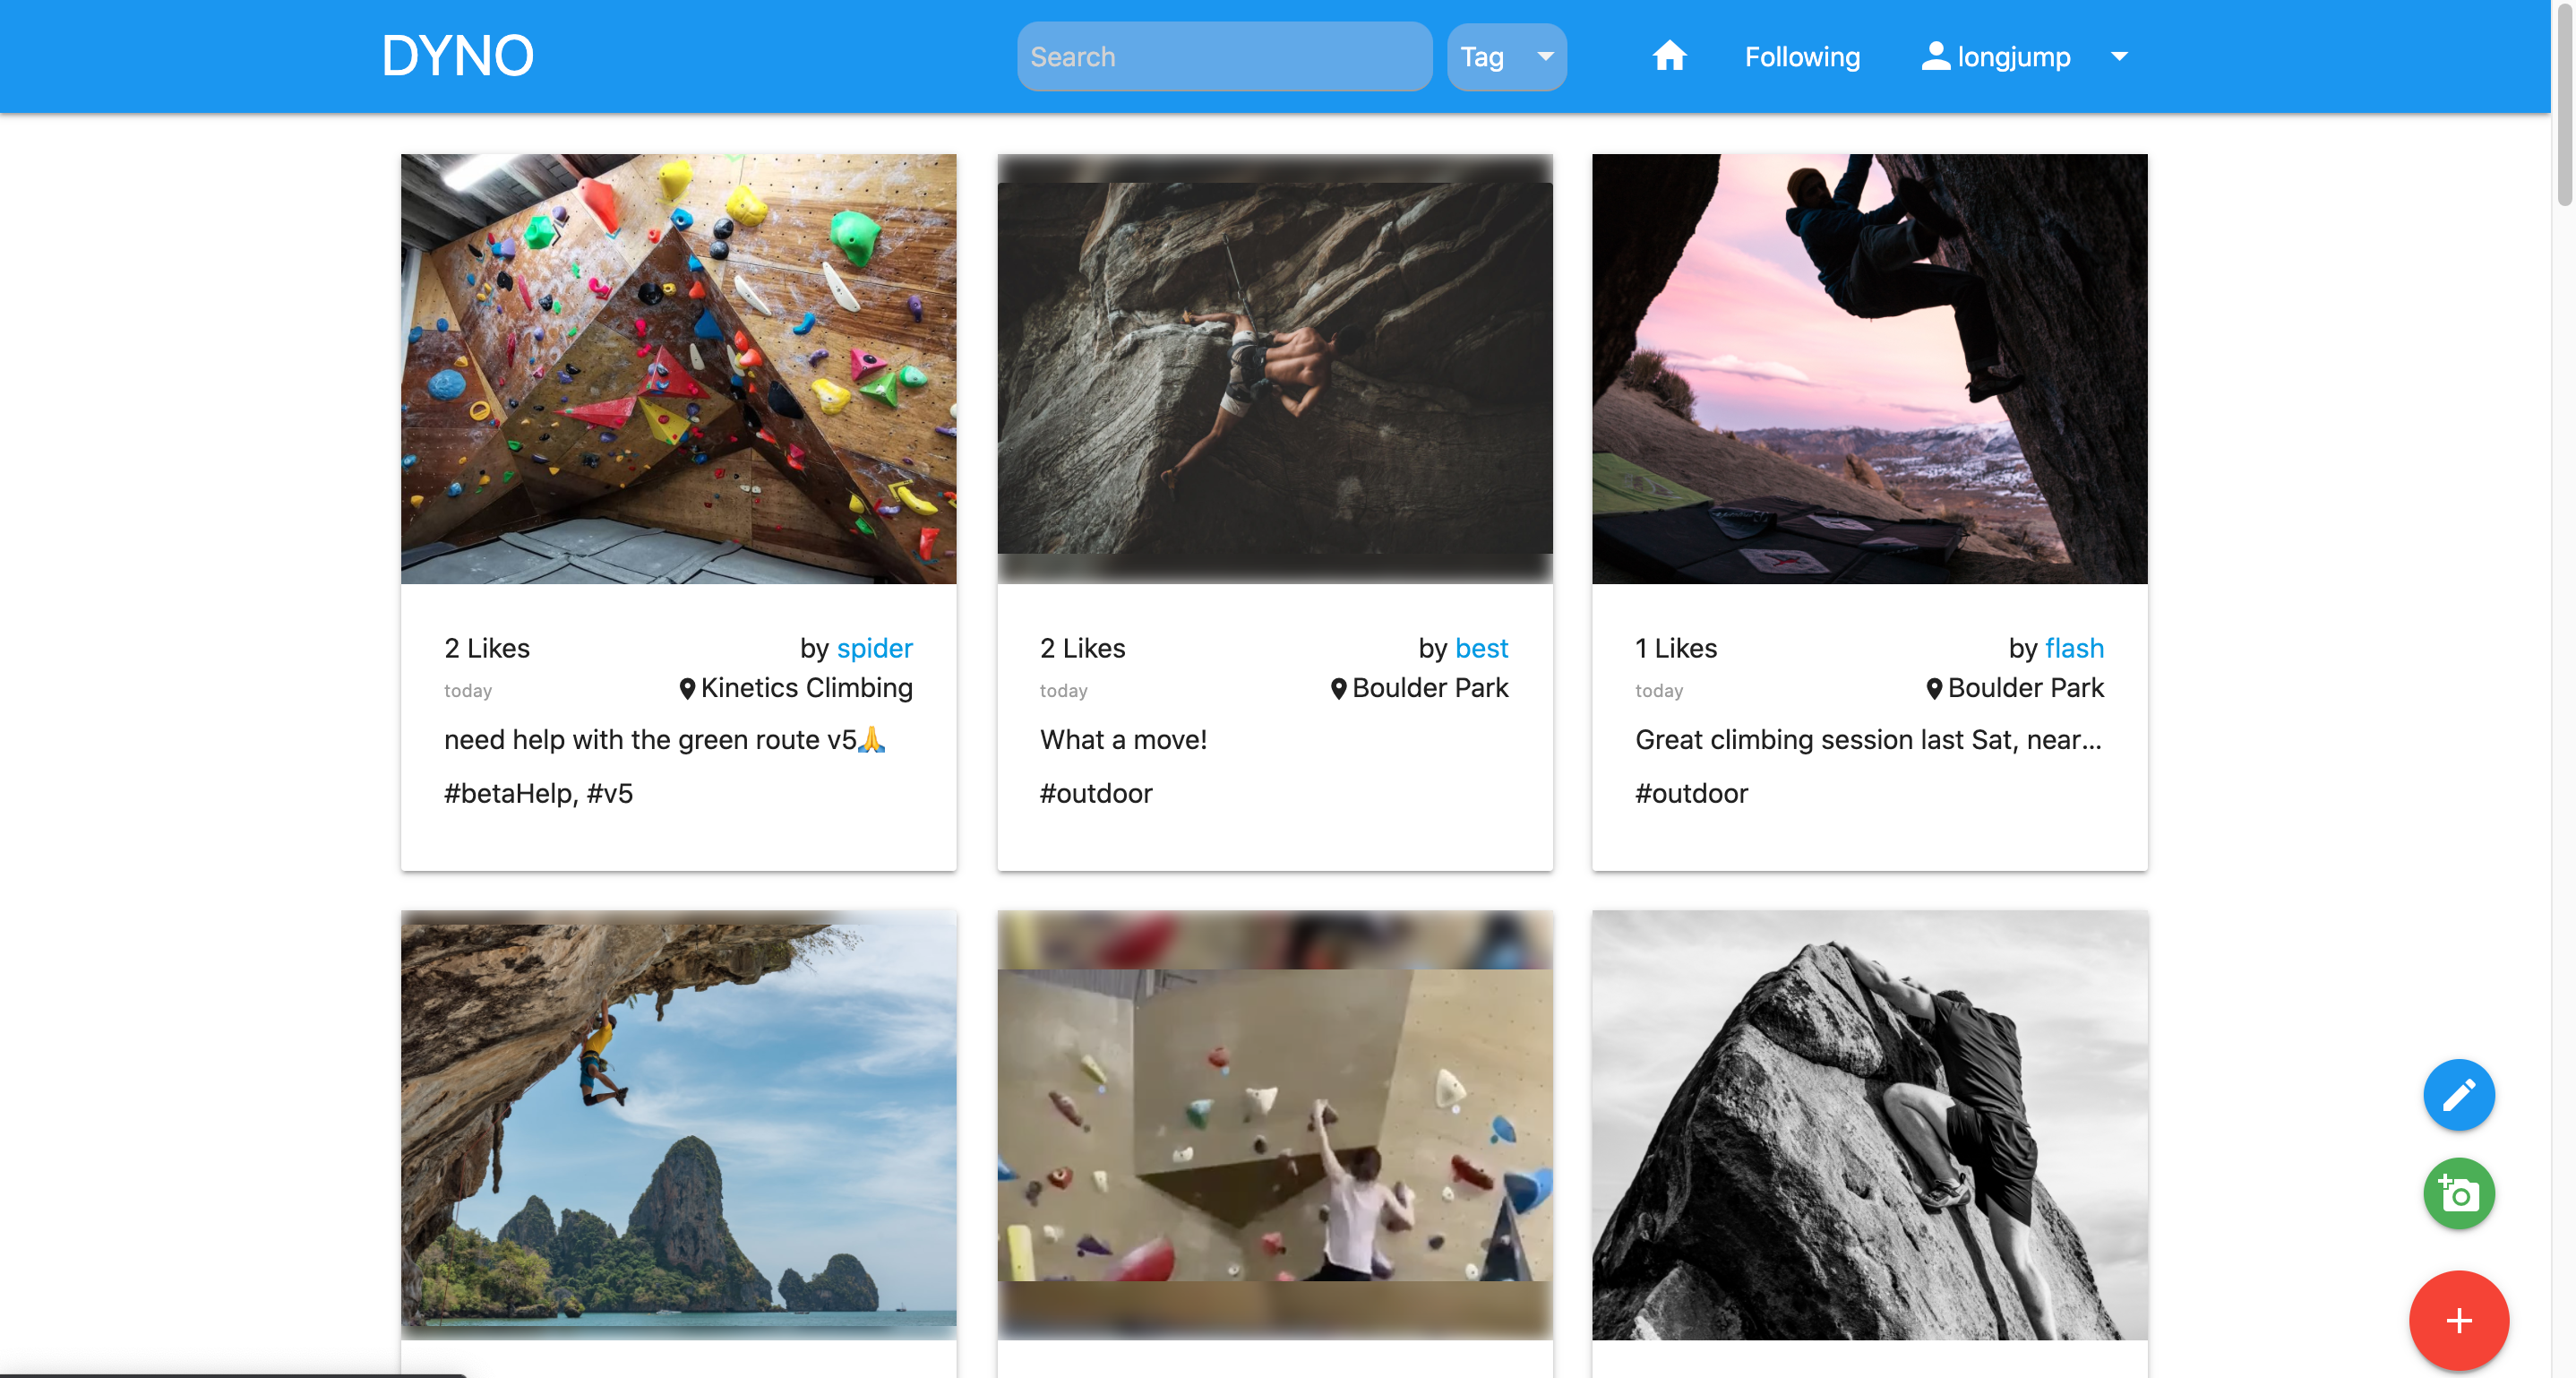Screen dimensions: 2576x1378
Task: Open the best author link
Action: [x=1481, y=648]
